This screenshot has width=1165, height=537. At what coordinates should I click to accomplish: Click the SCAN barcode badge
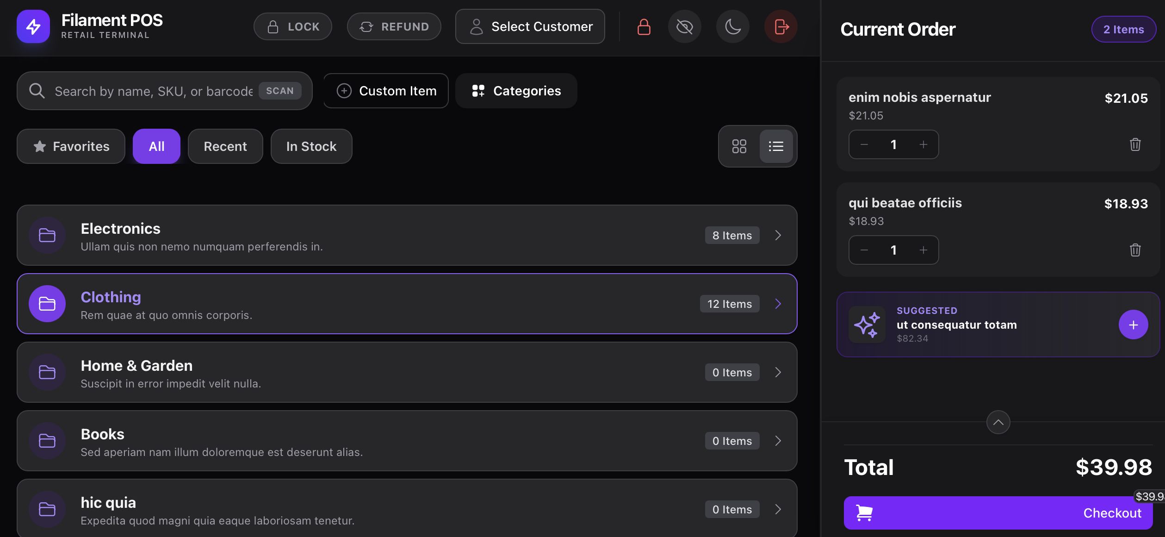(279, 91)
